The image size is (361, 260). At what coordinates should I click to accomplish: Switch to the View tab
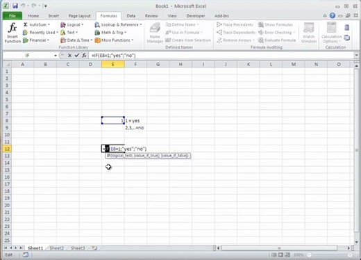(x=172, y=16)
